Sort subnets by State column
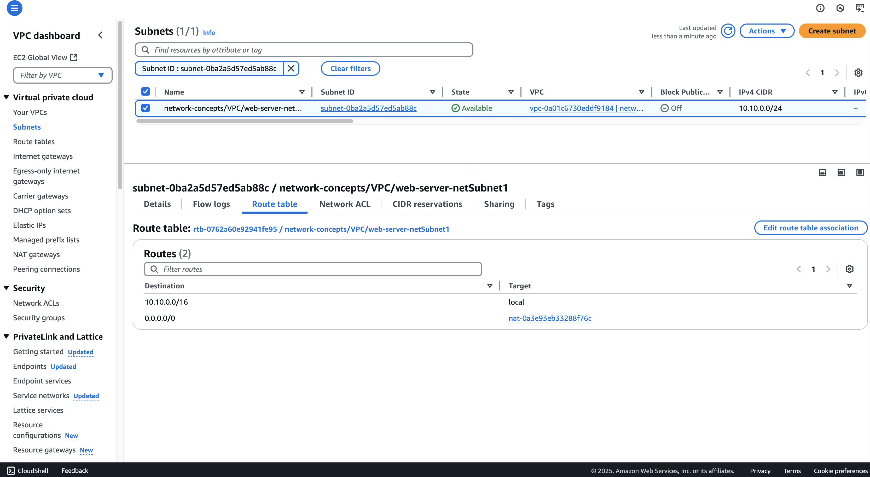870x477 pixels. (511, 92)
